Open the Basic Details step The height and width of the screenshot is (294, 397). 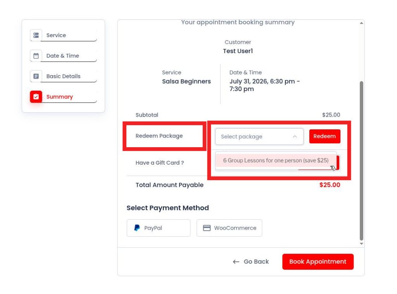(63, 76)
